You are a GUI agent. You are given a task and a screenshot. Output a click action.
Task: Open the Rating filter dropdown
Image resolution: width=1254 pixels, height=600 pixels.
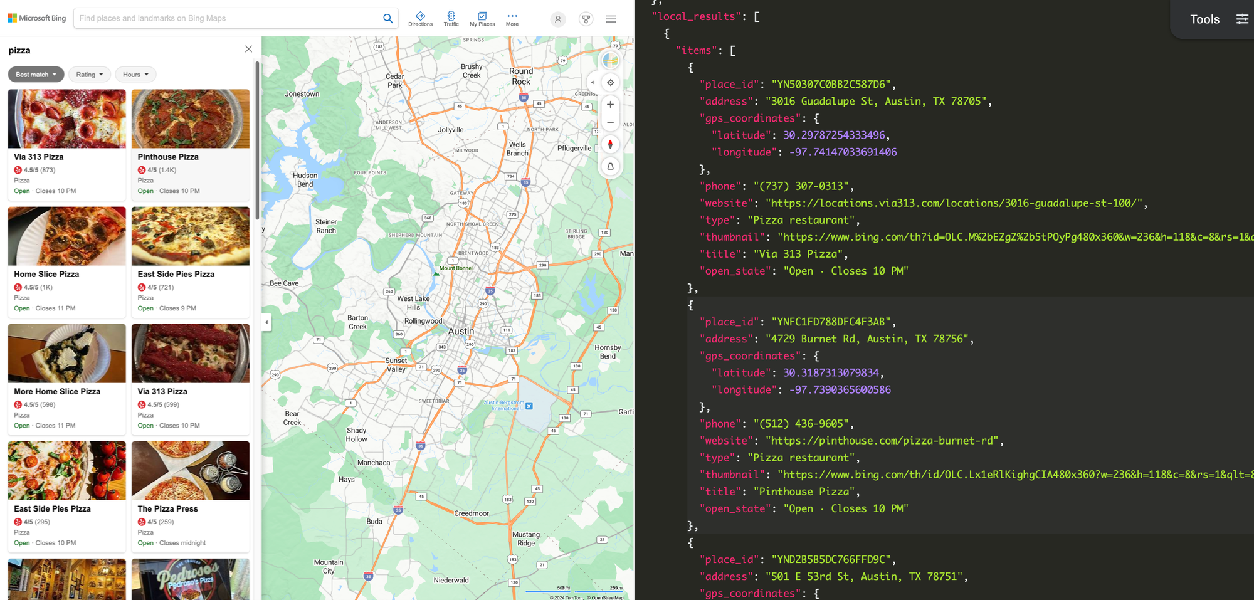(90, 75)
